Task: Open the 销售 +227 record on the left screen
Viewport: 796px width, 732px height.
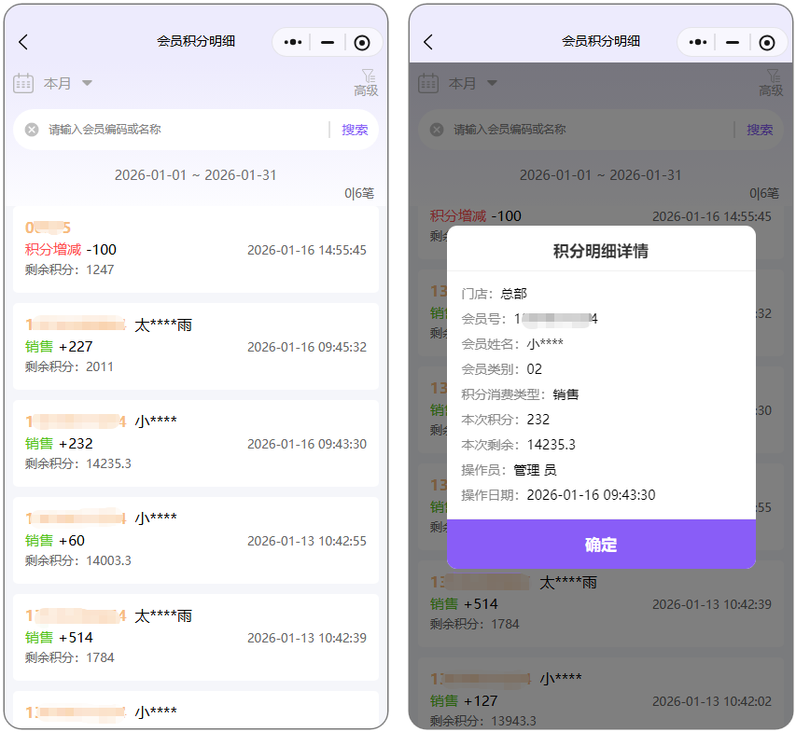Action: click(195, 346)
